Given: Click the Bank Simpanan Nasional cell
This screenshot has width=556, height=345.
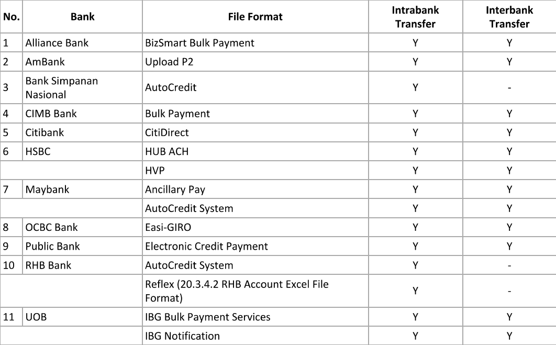Looking at the screenshot, I should coord(61,87).
